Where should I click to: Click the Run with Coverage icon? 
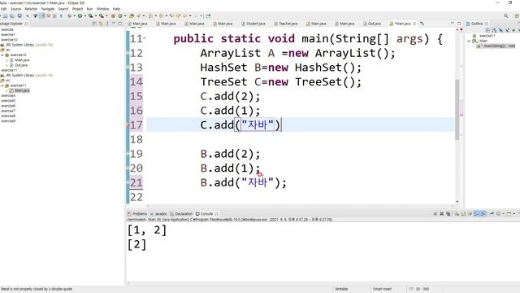[x=90, y=15]
